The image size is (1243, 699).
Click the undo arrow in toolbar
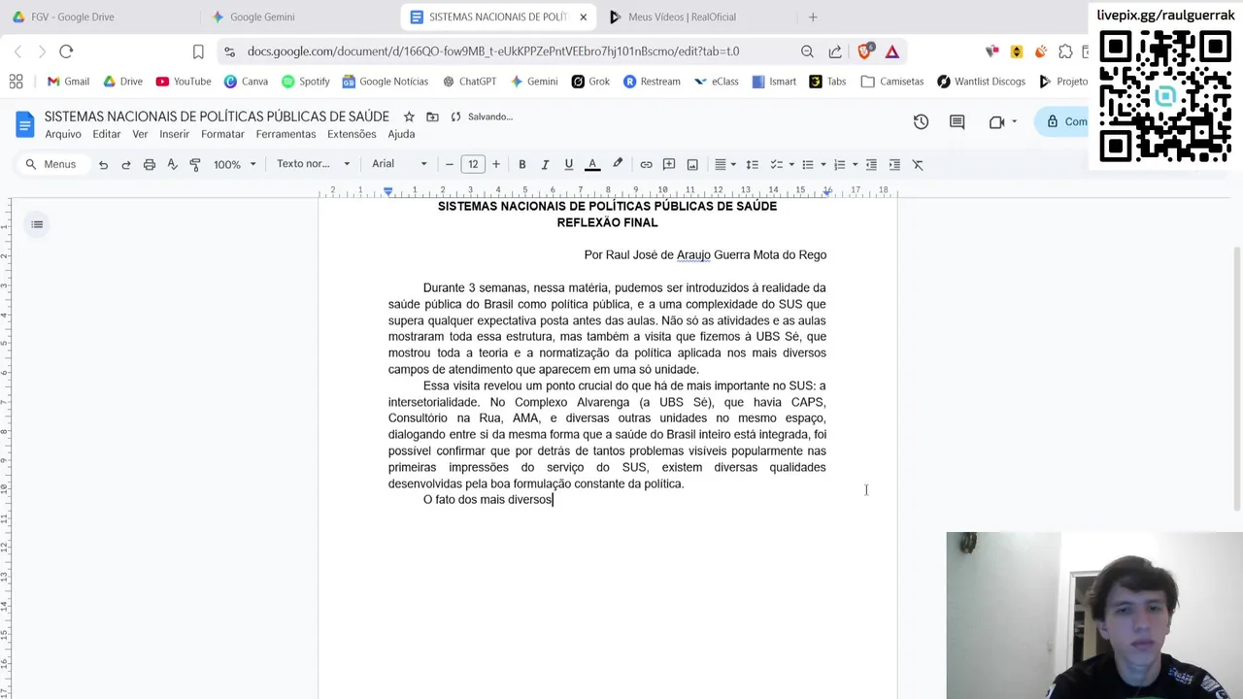pos(103,165)
